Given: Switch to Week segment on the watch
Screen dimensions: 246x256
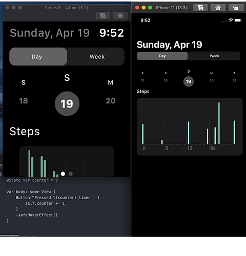Looking at the screenshot, I should (97, 56).
